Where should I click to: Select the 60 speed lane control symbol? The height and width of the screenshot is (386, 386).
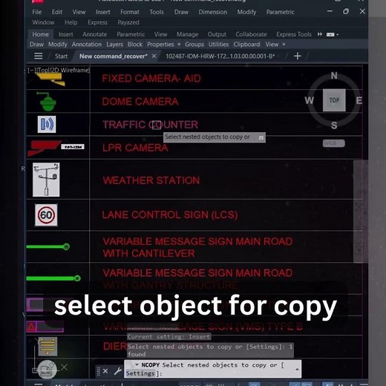click(46, 215)
